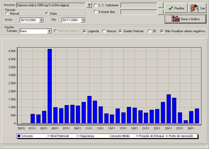The image size is (209, 149).
Task: Click the Ponto de reposição legend diamond marker
Action: 167,136
